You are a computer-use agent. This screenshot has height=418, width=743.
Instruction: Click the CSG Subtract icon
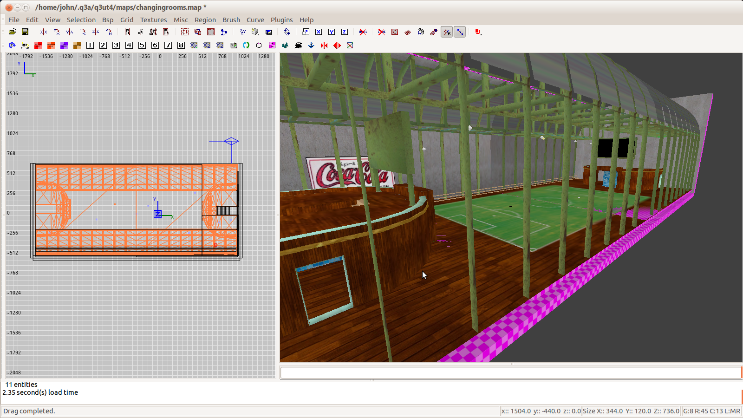pos(198,32)
